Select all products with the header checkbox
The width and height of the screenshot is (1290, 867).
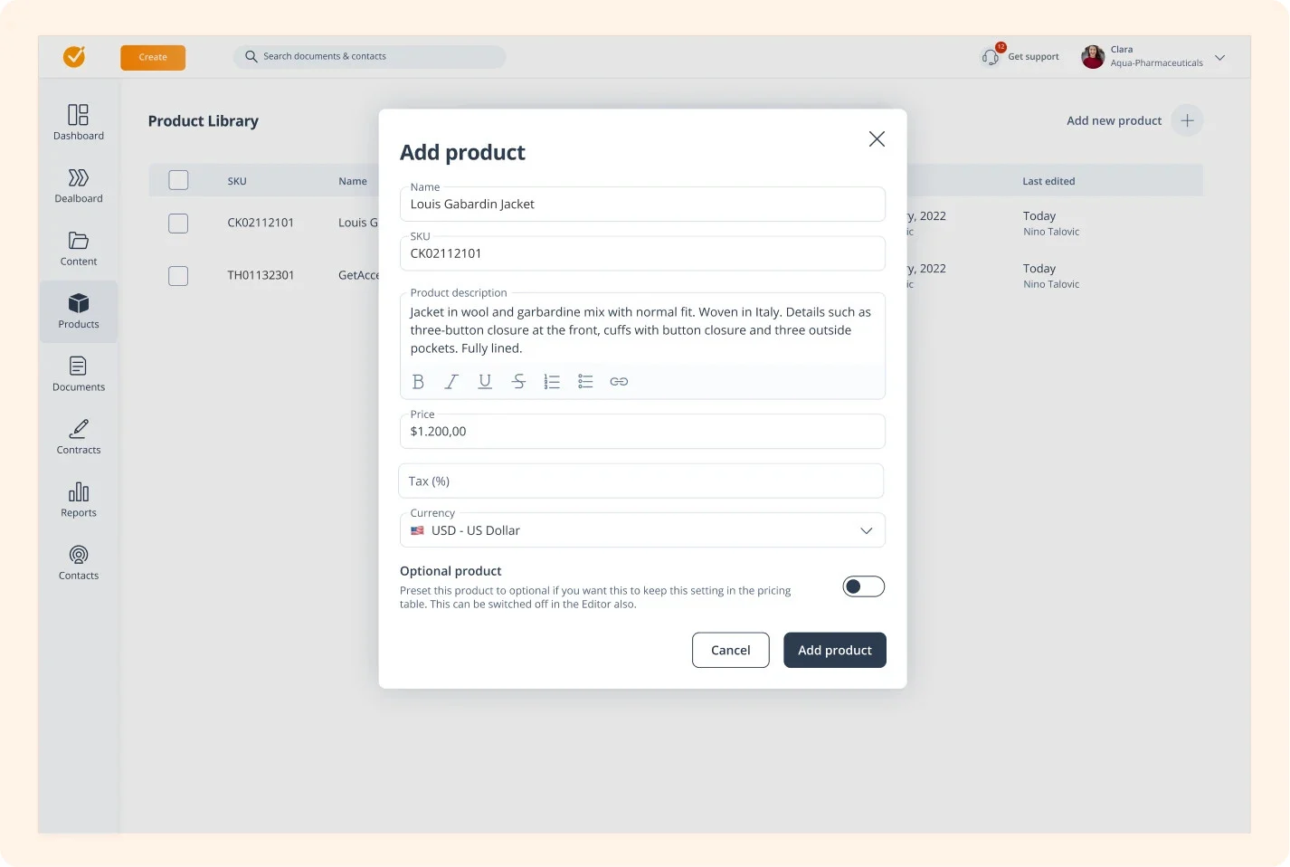tap(178, 180)
